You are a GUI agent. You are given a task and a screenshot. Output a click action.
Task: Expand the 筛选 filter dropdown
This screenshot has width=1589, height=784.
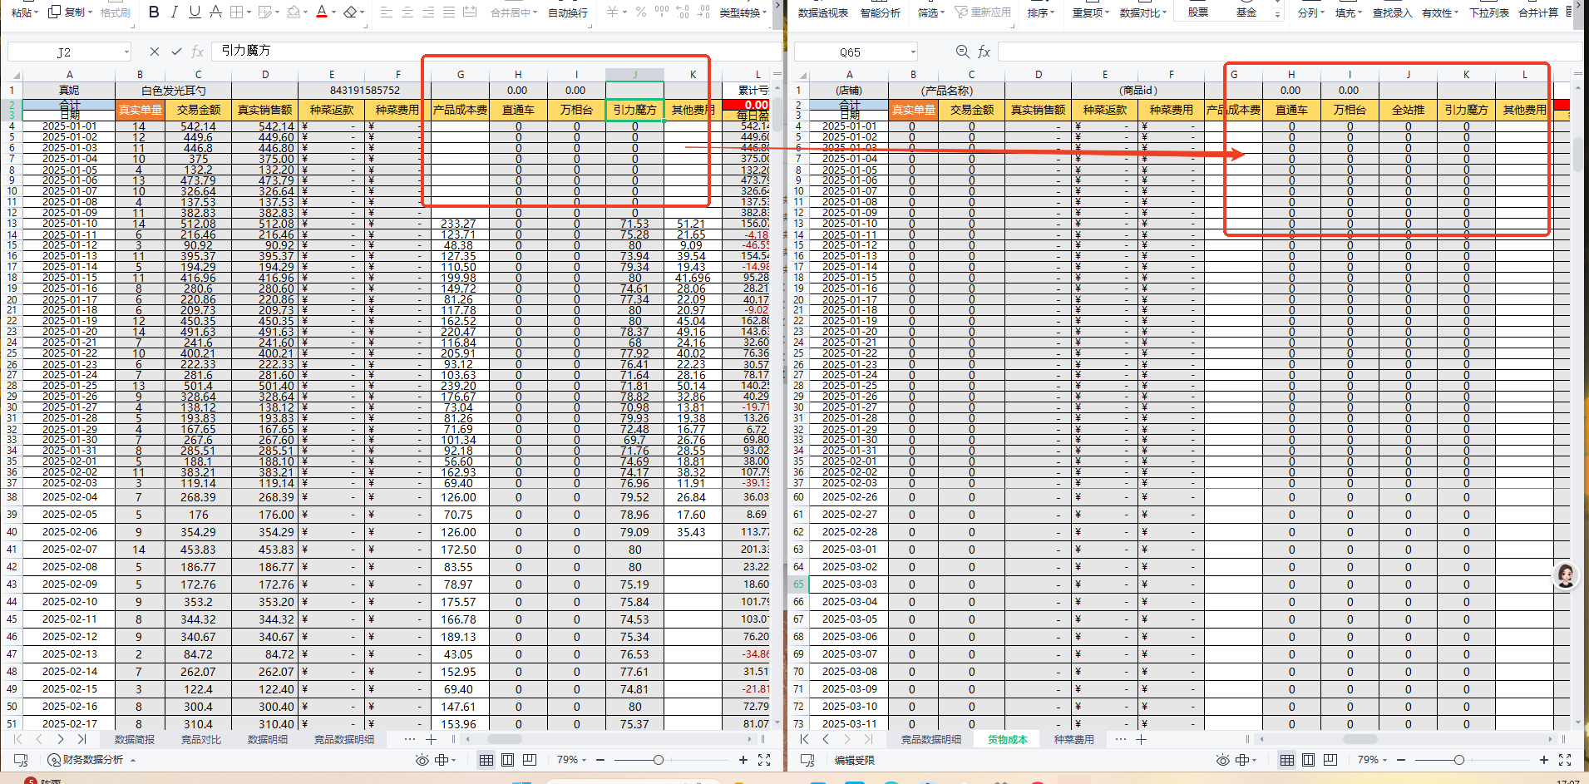pyautogui.click(x=931, y=12)
